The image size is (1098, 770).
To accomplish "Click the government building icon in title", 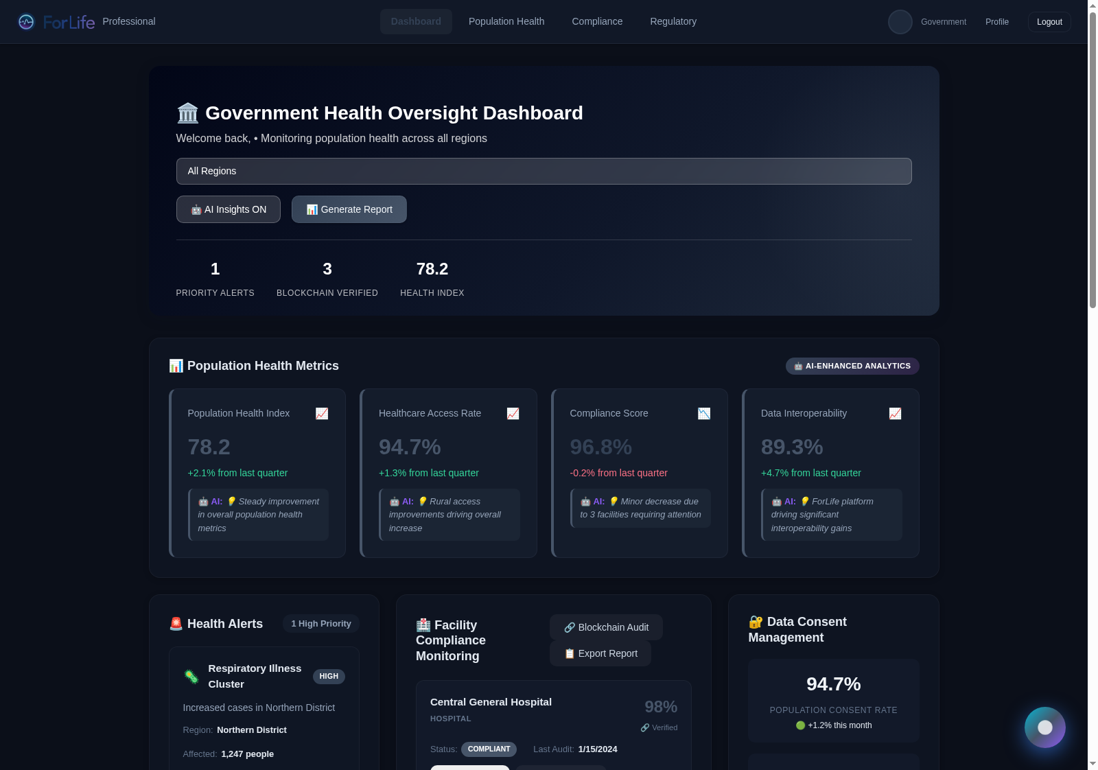I will (x=187, y=113).
